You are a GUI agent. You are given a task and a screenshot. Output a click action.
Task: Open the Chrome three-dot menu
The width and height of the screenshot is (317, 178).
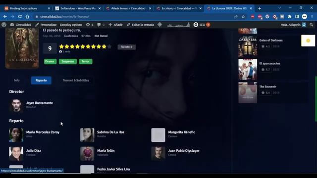tap(312, 16)
